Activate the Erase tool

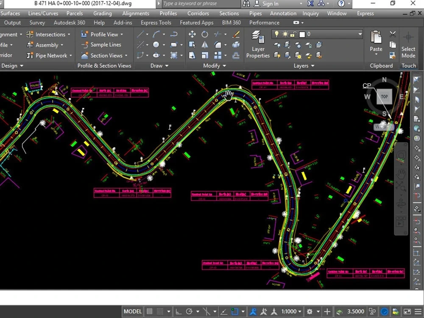point(236,34)
